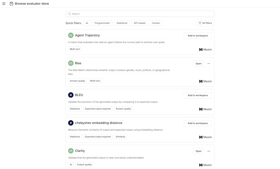Add chebyshev embedding distance to workspace
Screen dimensions: 280x169
(x=198, y=123)
